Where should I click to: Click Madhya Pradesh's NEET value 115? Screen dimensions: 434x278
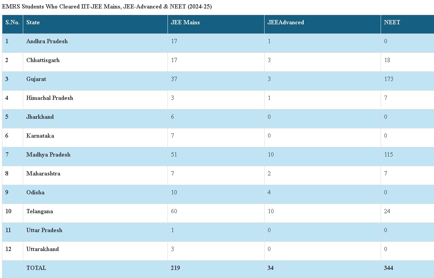pos(388,155)
